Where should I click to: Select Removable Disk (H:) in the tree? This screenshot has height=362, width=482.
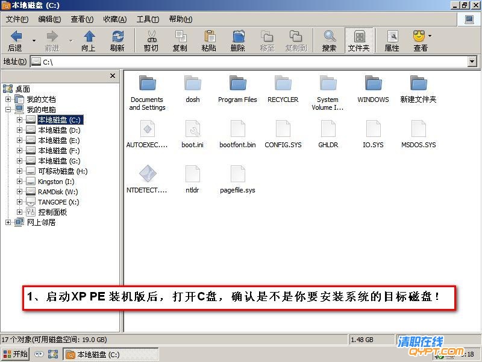(x=63, y=171)
